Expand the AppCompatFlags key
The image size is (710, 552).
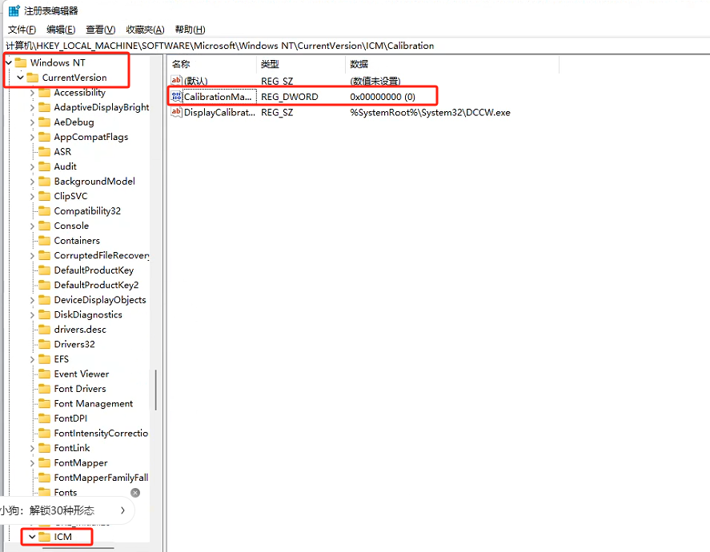pyautogui.click(x=32, y=137)
